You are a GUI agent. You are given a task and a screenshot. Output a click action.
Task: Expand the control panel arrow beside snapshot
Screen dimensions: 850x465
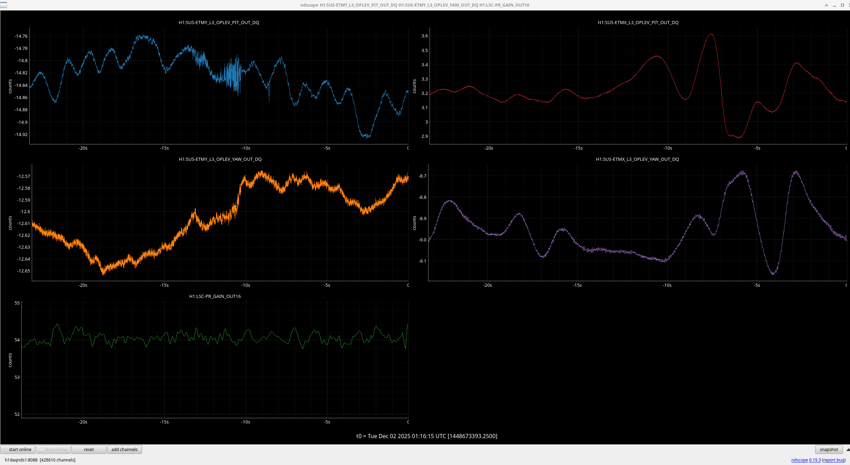848,449
